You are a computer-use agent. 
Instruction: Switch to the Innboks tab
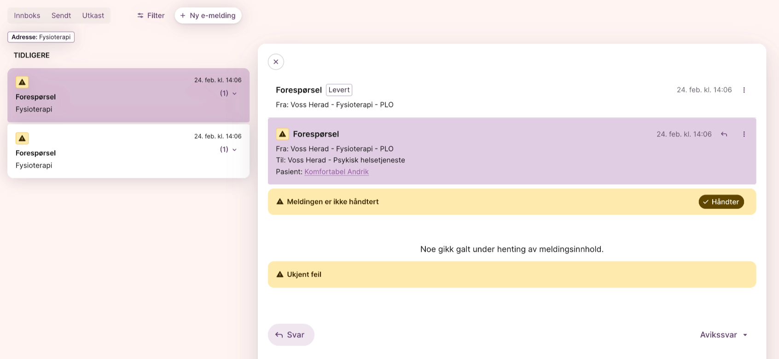[x=27, y=16]
